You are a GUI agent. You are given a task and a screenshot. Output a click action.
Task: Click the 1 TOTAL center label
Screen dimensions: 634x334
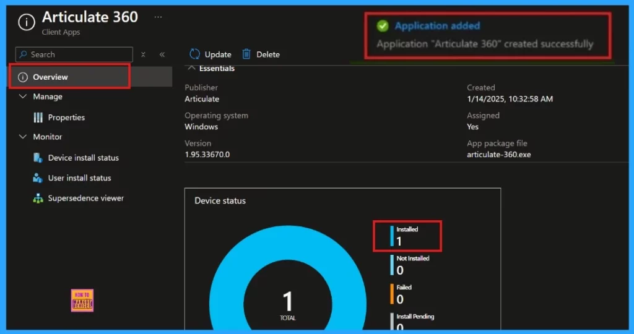(x=287, y=306)
